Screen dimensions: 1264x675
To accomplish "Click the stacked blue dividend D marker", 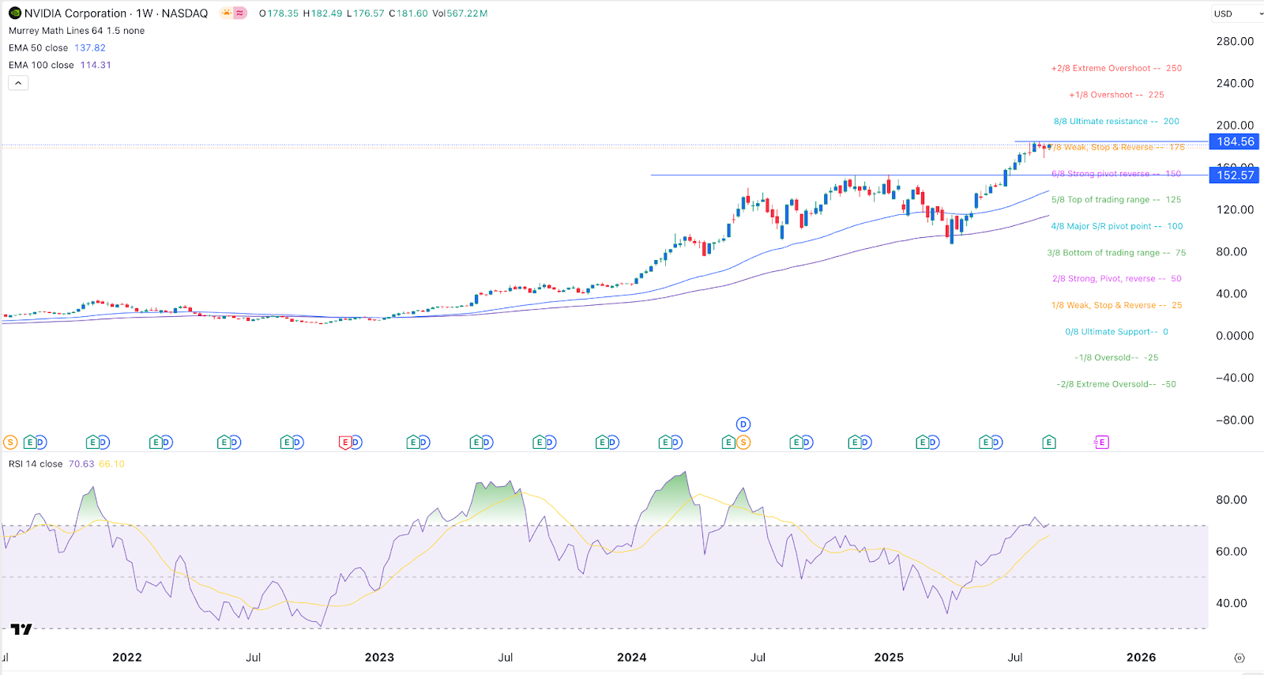I will point(743,424).
